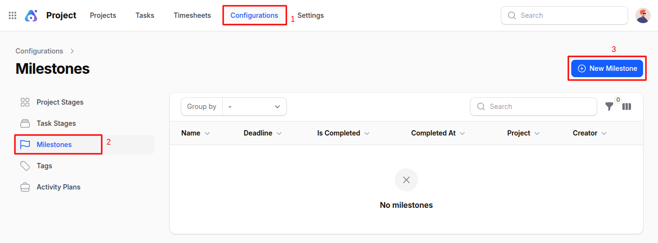Screen dimensions: 658x243
Task: Click the Project app logo icon
Action: tap(31, 15)
